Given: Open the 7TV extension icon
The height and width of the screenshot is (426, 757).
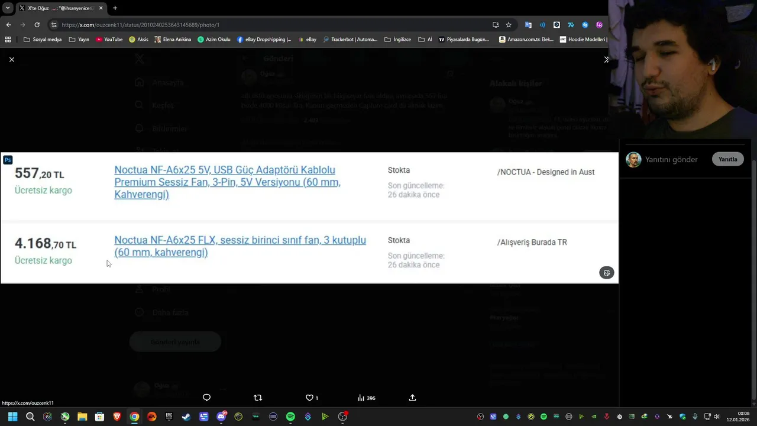Looking at the screenshot, I should (x=571, y=25).
